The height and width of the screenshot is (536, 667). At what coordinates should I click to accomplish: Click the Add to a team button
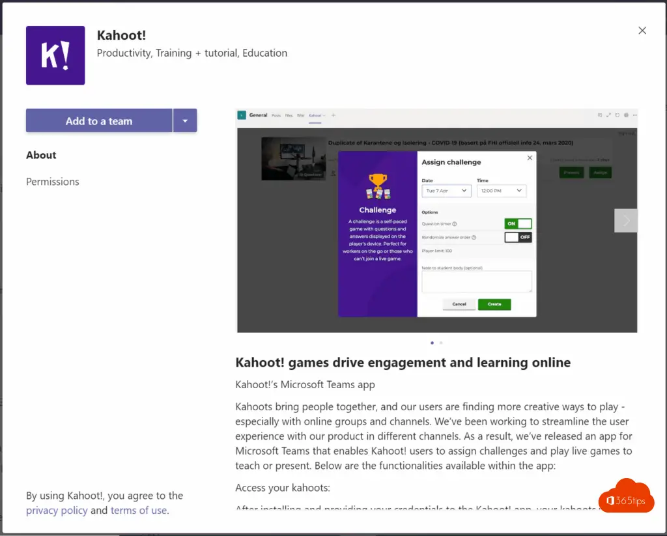point(99,121)
